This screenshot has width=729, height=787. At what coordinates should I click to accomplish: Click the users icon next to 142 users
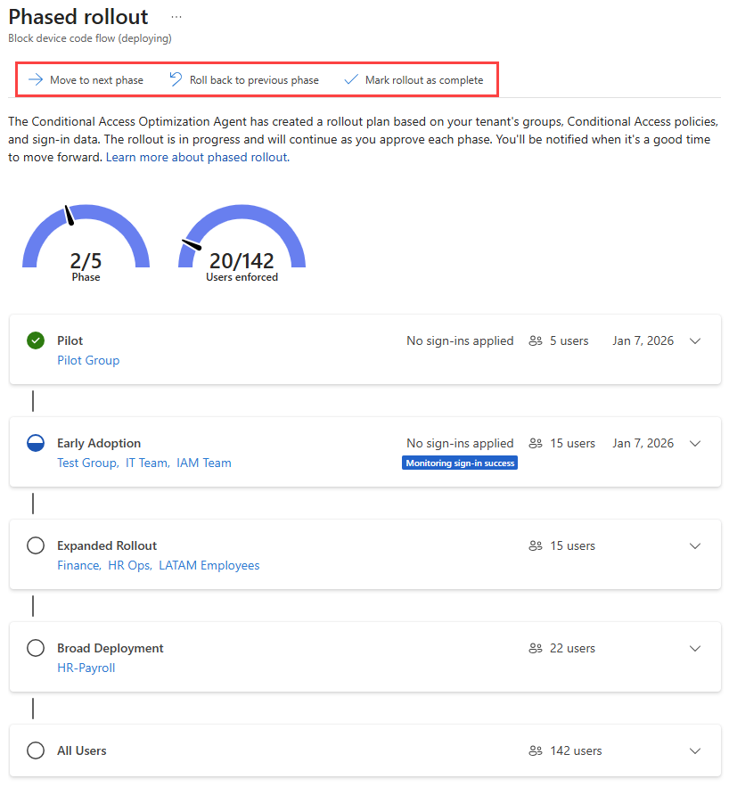point(536,750)
